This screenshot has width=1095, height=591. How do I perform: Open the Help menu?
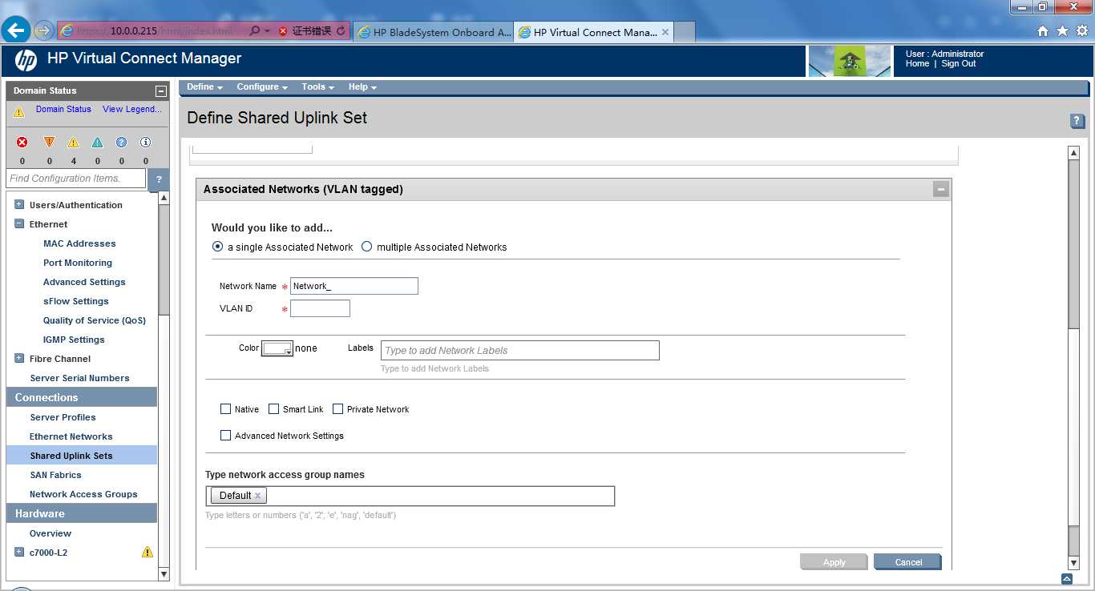pos(362,86)
